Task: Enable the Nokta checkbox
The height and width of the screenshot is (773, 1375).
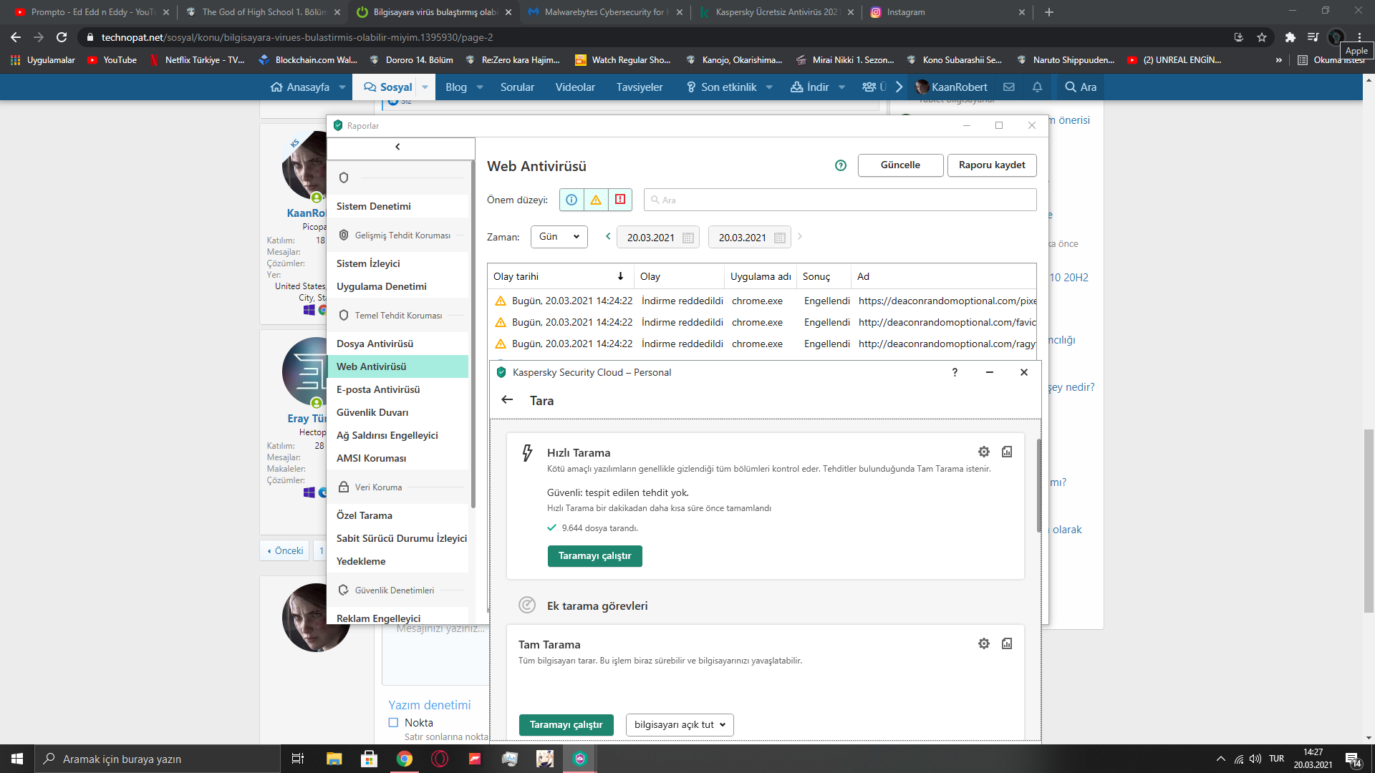Action: click(x=393, y=722)
